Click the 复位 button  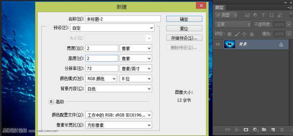(x=184, y=28)
